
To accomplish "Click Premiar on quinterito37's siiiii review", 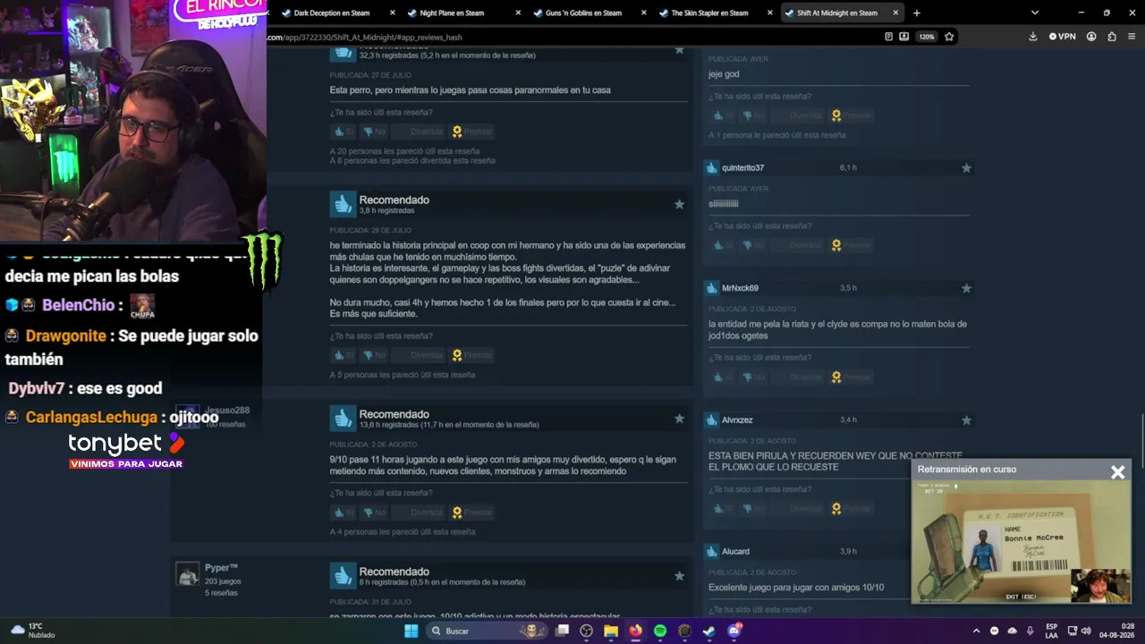I will pos(852,245).
